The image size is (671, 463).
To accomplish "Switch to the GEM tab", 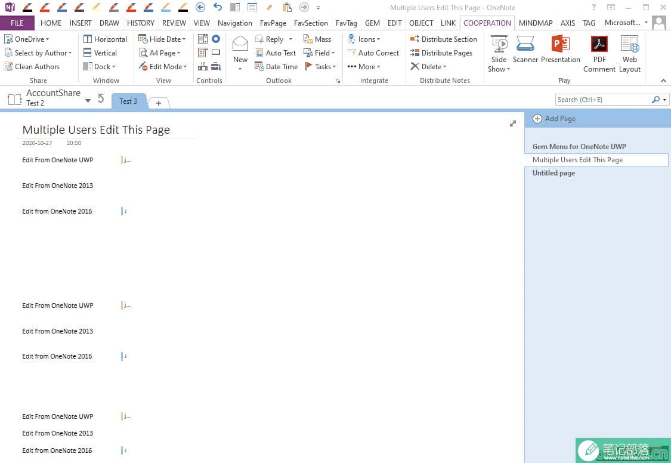I will (x=372, y=23).
